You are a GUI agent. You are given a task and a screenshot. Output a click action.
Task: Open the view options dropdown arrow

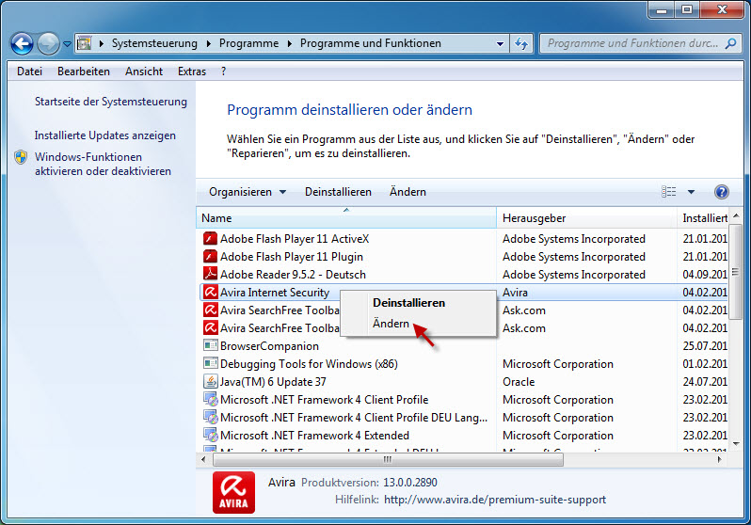[691, 192]
